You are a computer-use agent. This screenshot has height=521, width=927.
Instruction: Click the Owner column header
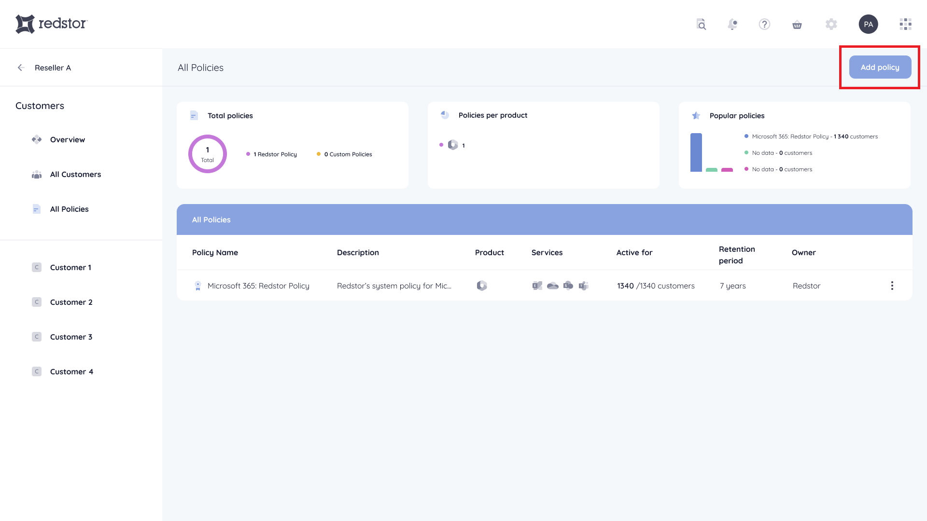(803, 252)
